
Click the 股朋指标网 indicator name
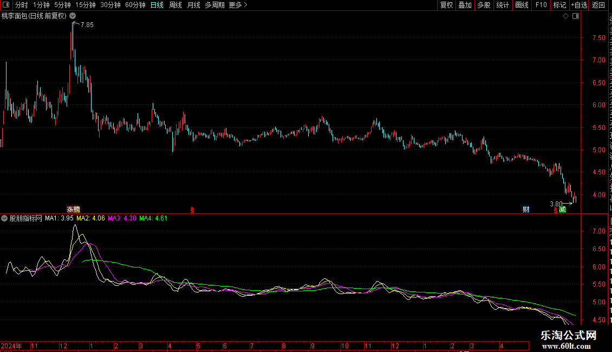(x=26, y=218)
